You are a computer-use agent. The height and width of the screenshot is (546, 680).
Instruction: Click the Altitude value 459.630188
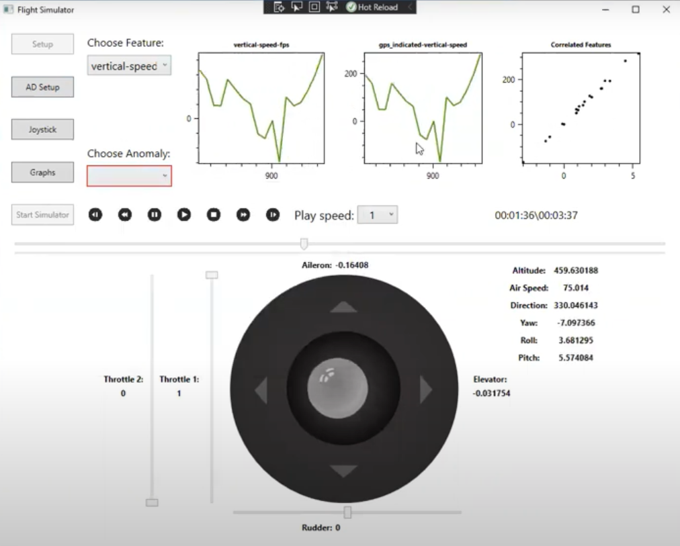[x=576, y=271]
